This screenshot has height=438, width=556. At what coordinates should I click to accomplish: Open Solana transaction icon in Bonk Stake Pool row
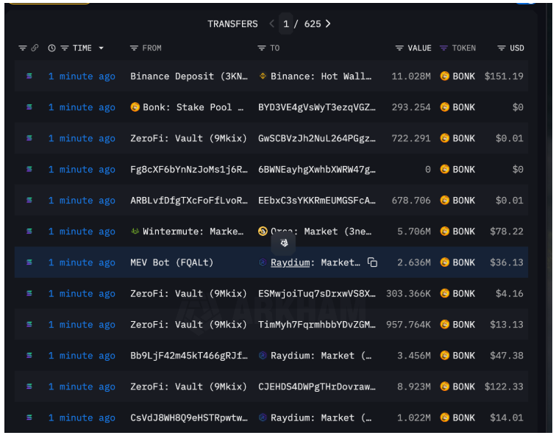[29, 107]
